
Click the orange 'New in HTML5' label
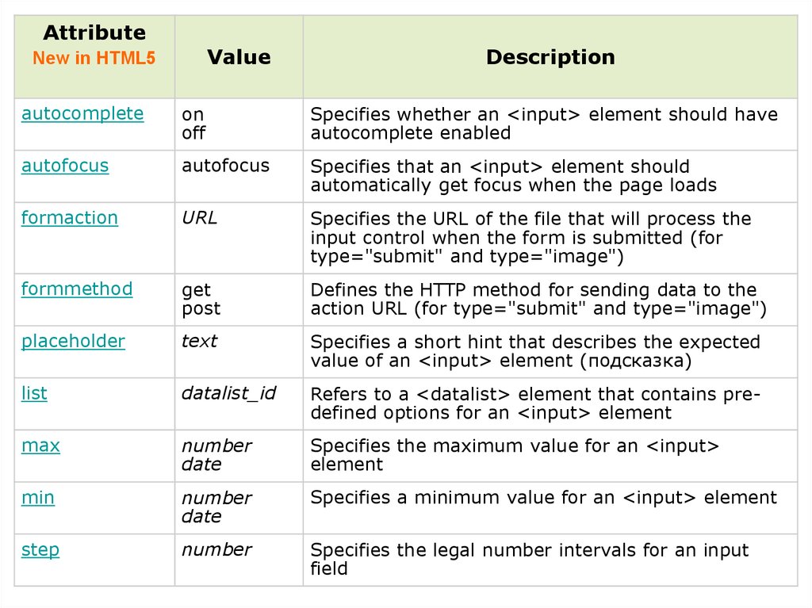point(94,59)
